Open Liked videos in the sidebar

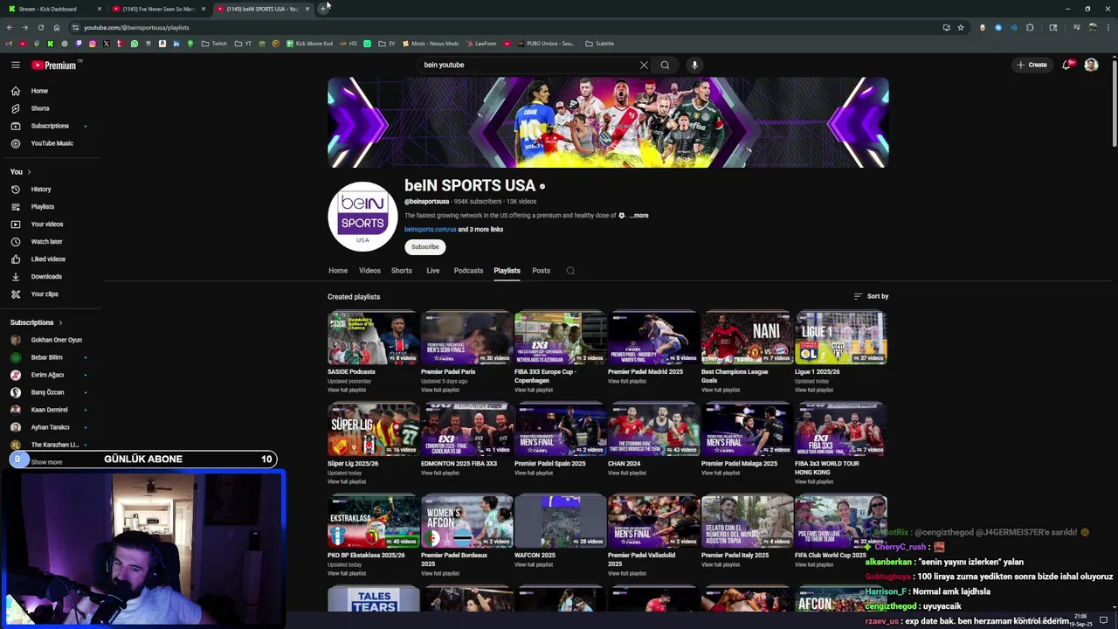pos(48,259)
